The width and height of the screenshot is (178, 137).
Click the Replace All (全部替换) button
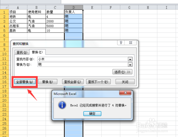tap(25, 82)
